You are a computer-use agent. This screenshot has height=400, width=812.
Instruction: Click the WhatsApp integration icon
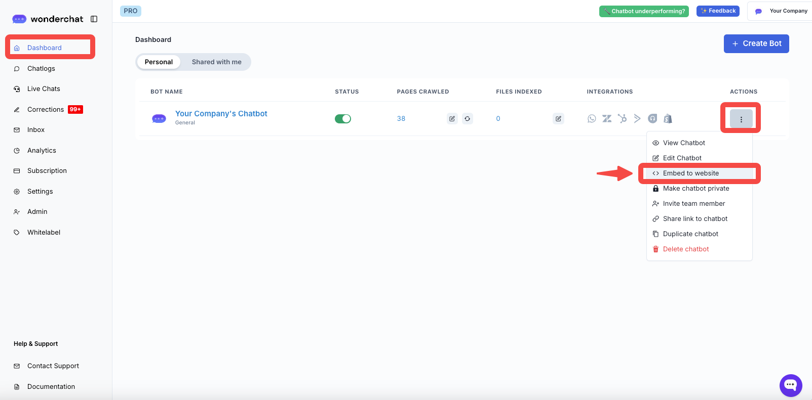[x=592, y=119]
